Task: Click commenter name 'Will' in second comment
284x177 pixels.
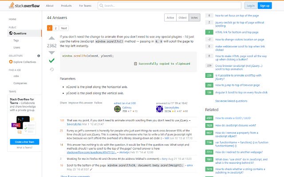Action: pyautogui.click(x=167, y=138)
